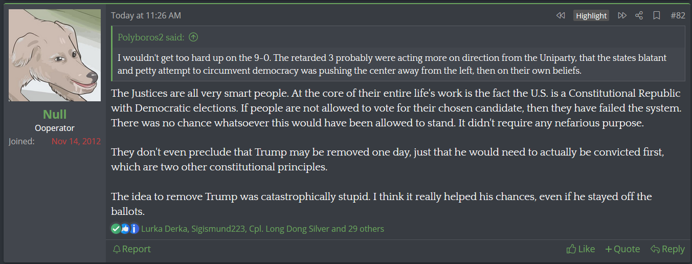The image size is (692, 264).
Task: Click the blue informative reaction icon
Action: (x=134, y=229)
